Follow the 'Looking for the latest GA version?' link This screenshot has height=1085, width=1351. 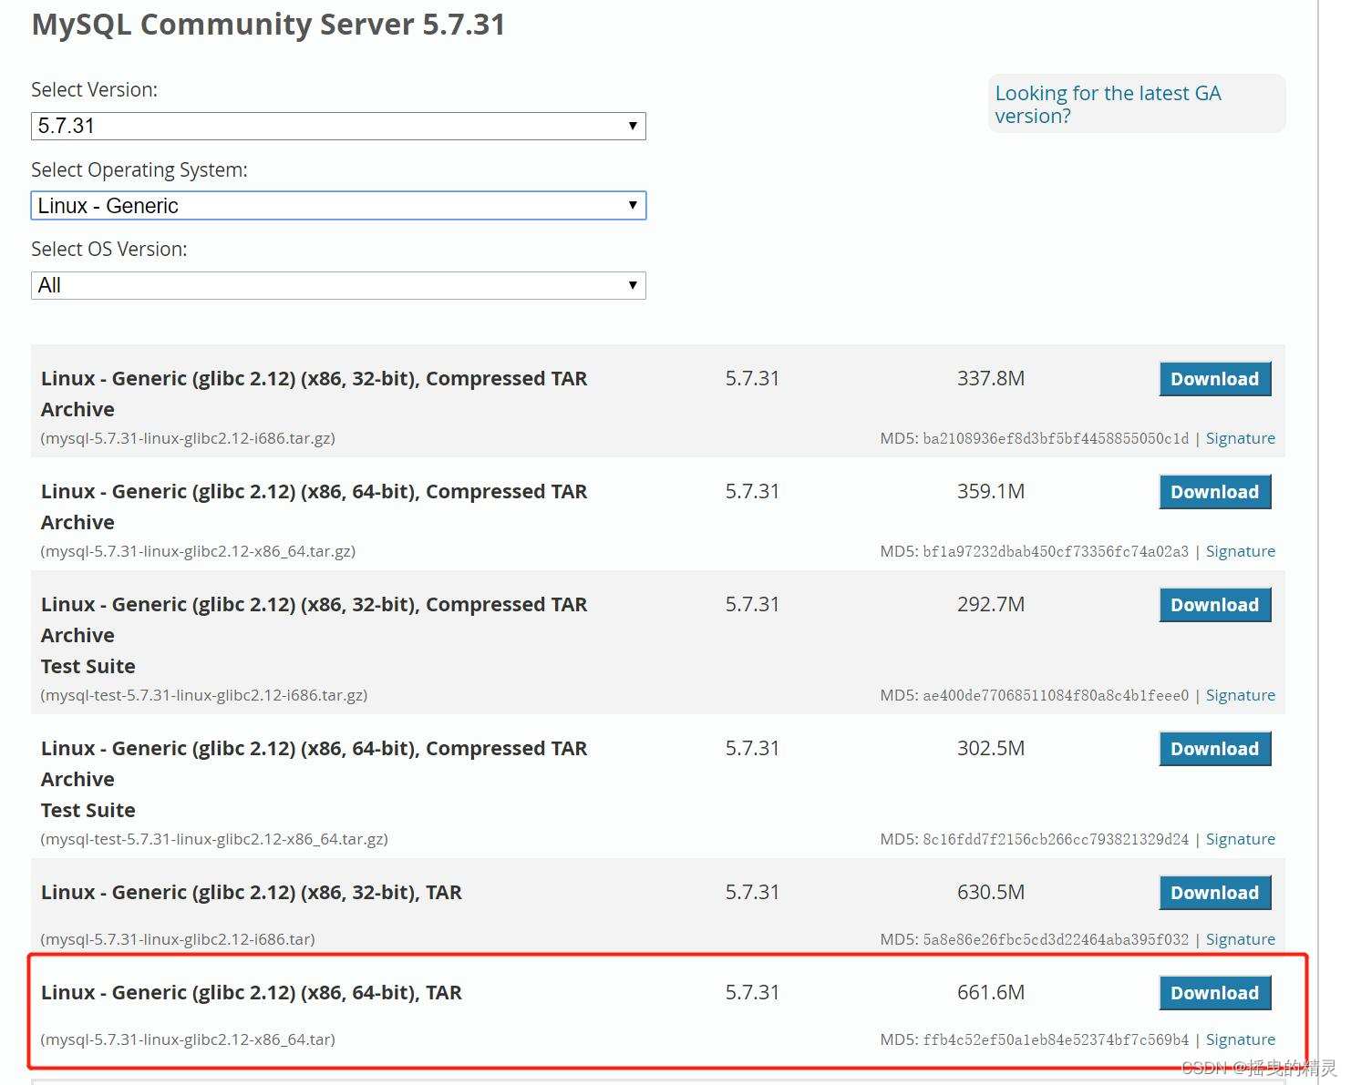1108,104
